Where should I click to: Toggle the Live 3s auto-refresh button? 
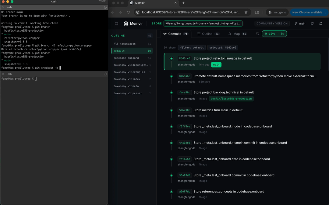274,34
